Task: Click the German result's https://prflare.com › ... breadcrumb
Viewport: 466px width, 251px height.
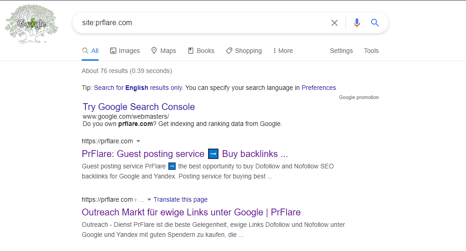Action: click(x=113, y=199)
